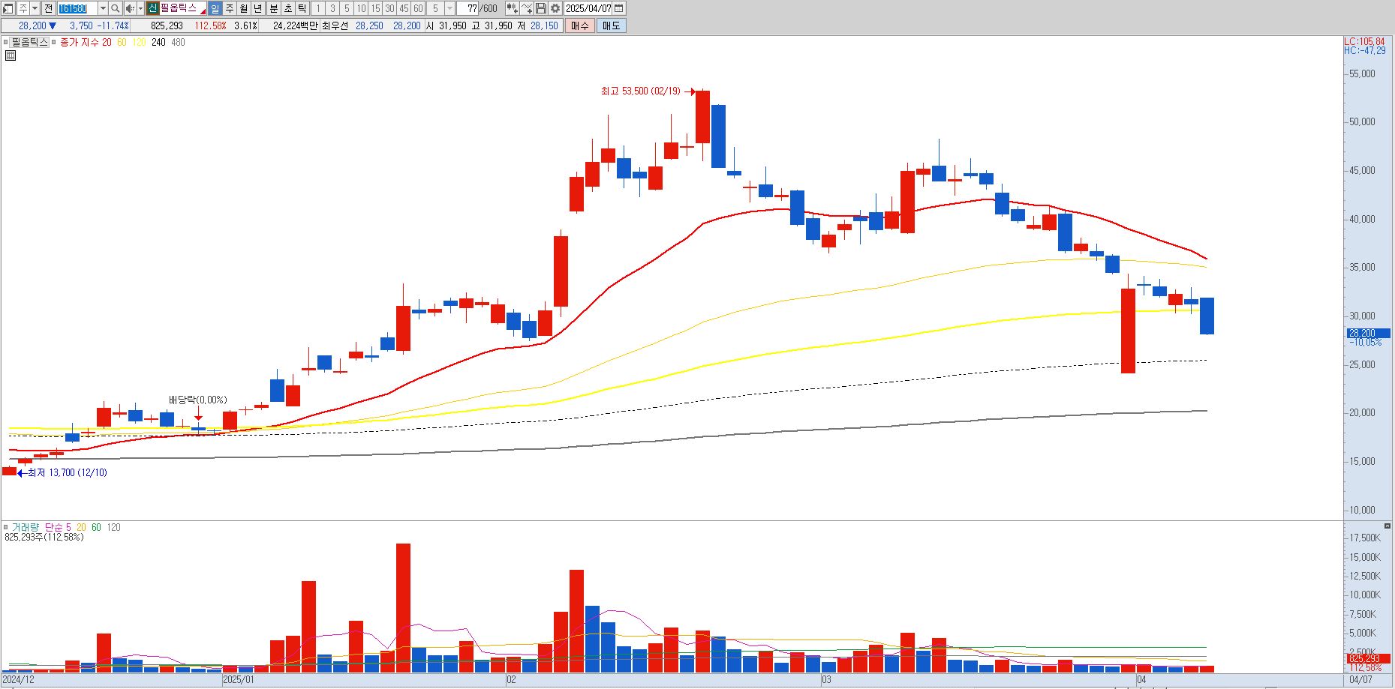This screenshot has width=1395, height=689.
Task: Select the 틱 (tick) period toggle
Action: pos(302,8)
